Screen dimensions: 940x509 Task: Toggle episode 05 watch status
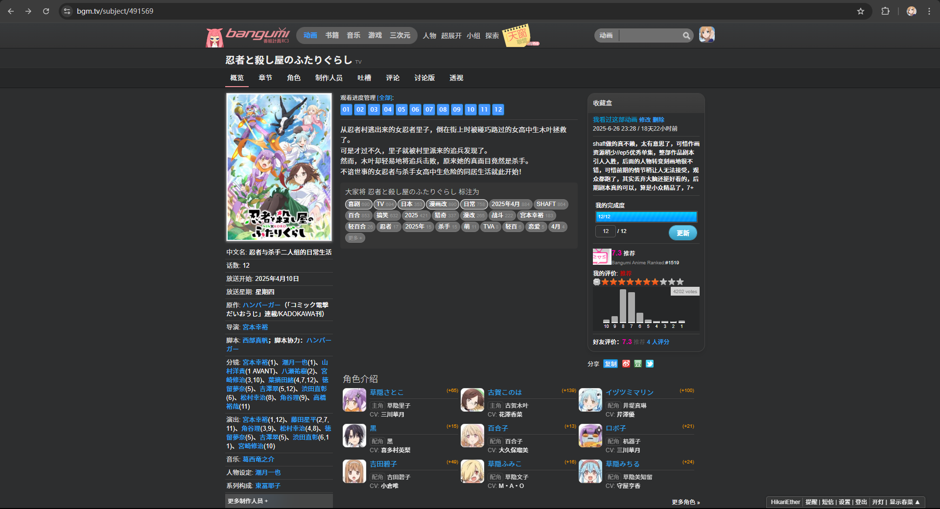(401, 110)
